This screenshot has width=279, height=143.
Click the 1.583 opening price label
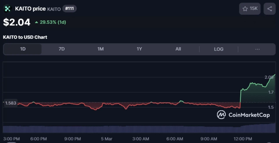[x=11, y=103]
